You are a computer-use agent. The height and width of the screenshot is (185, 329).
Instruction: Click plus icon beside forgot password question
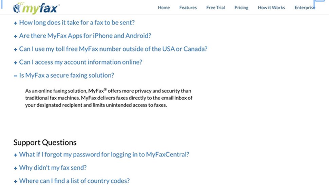16,155
